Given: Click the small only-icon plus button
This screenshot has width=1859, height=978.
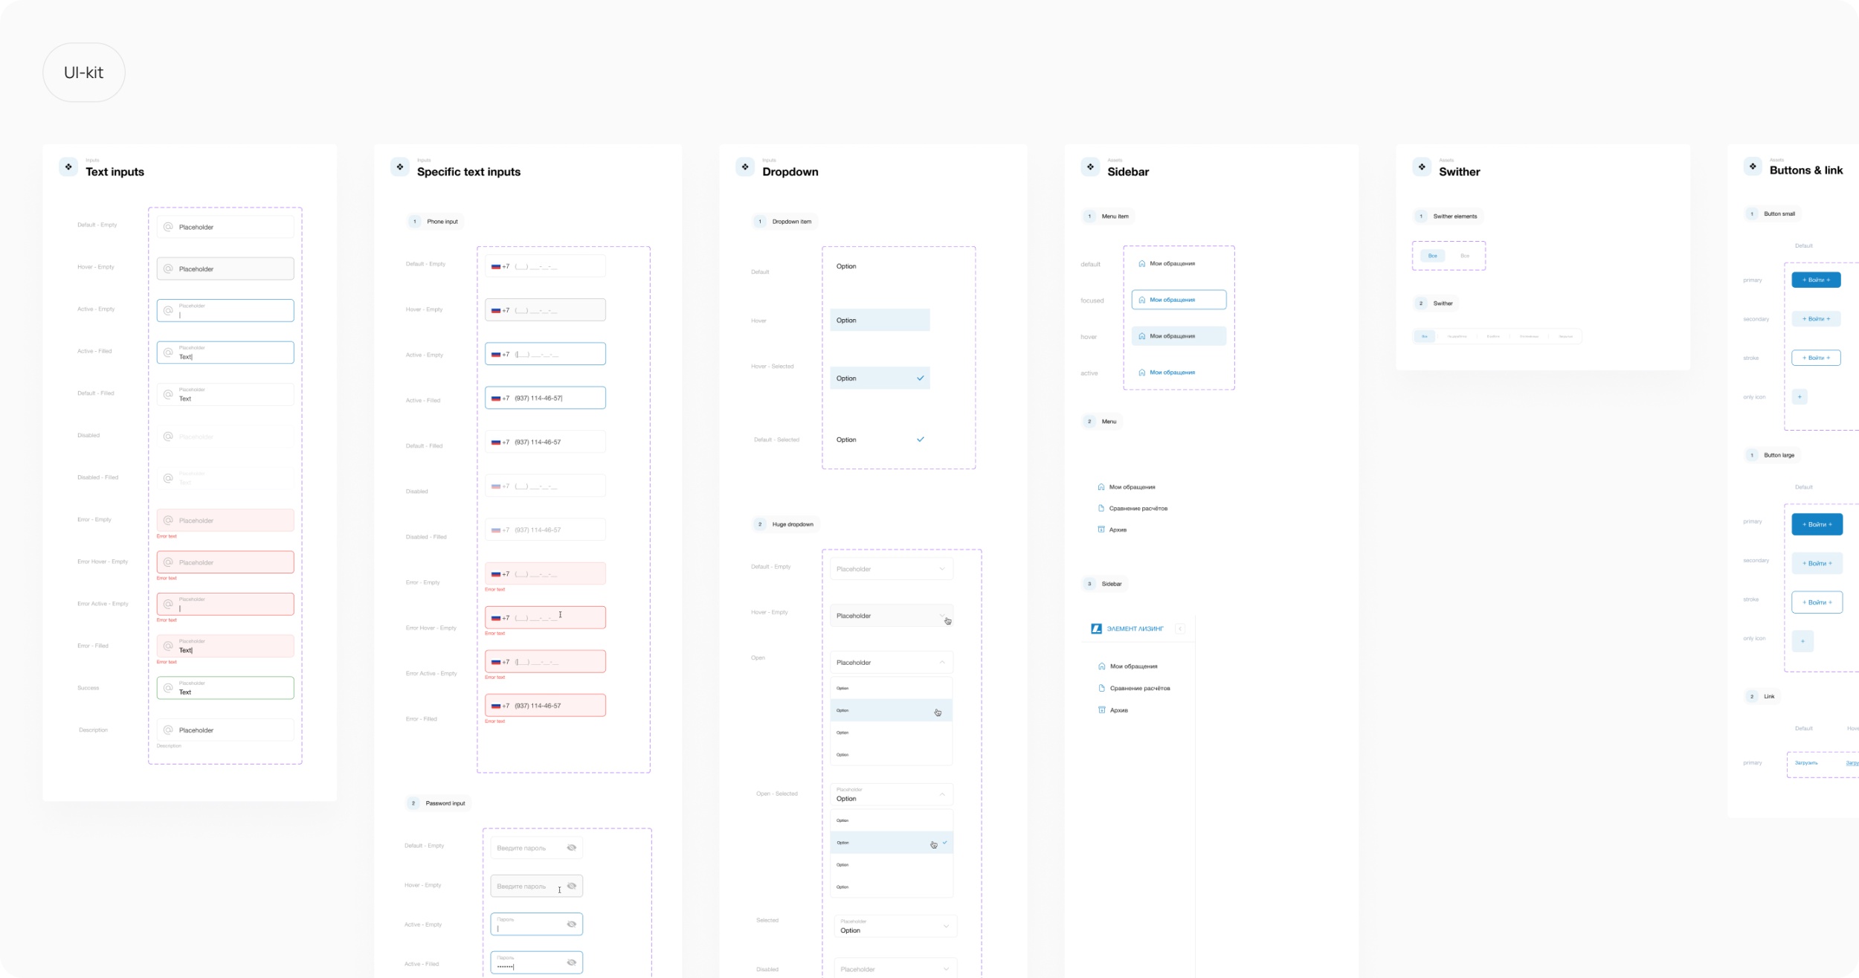Looking at the screenshot, I should (1800, 396).
